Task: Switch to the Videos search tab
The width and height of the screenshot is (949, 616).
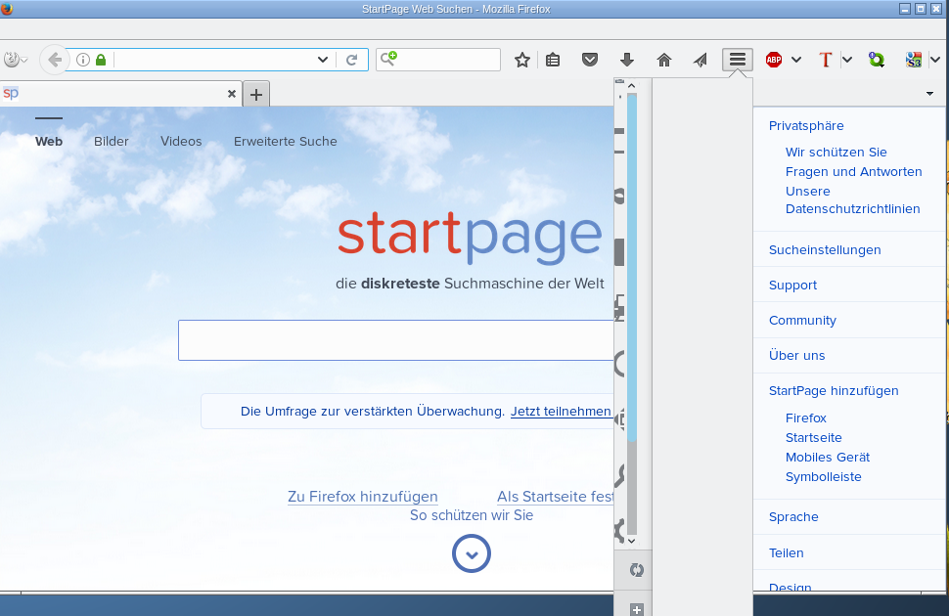Action: 181,141
